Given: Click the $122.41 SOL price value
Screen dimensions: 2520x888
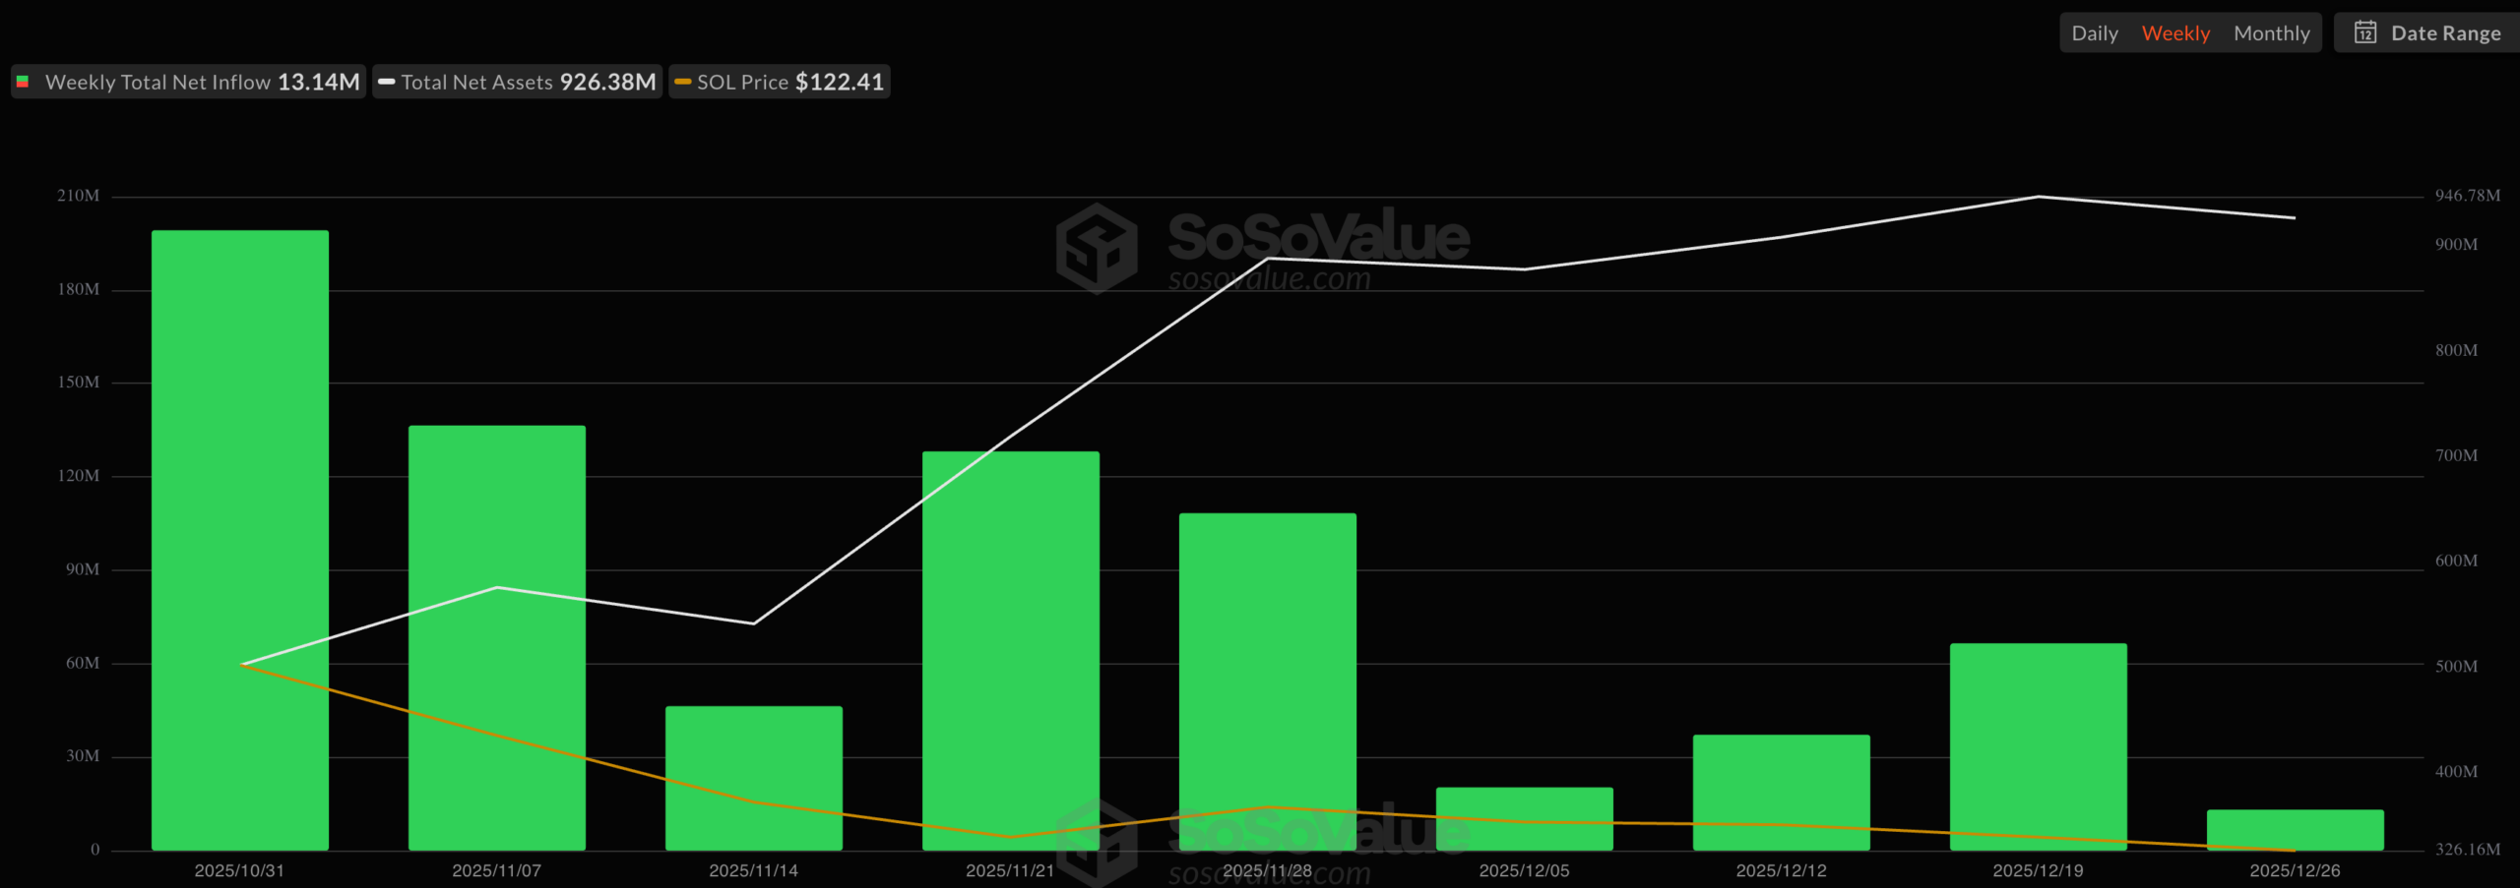Looking at the screenshot, I should click(x=840, y=82).
